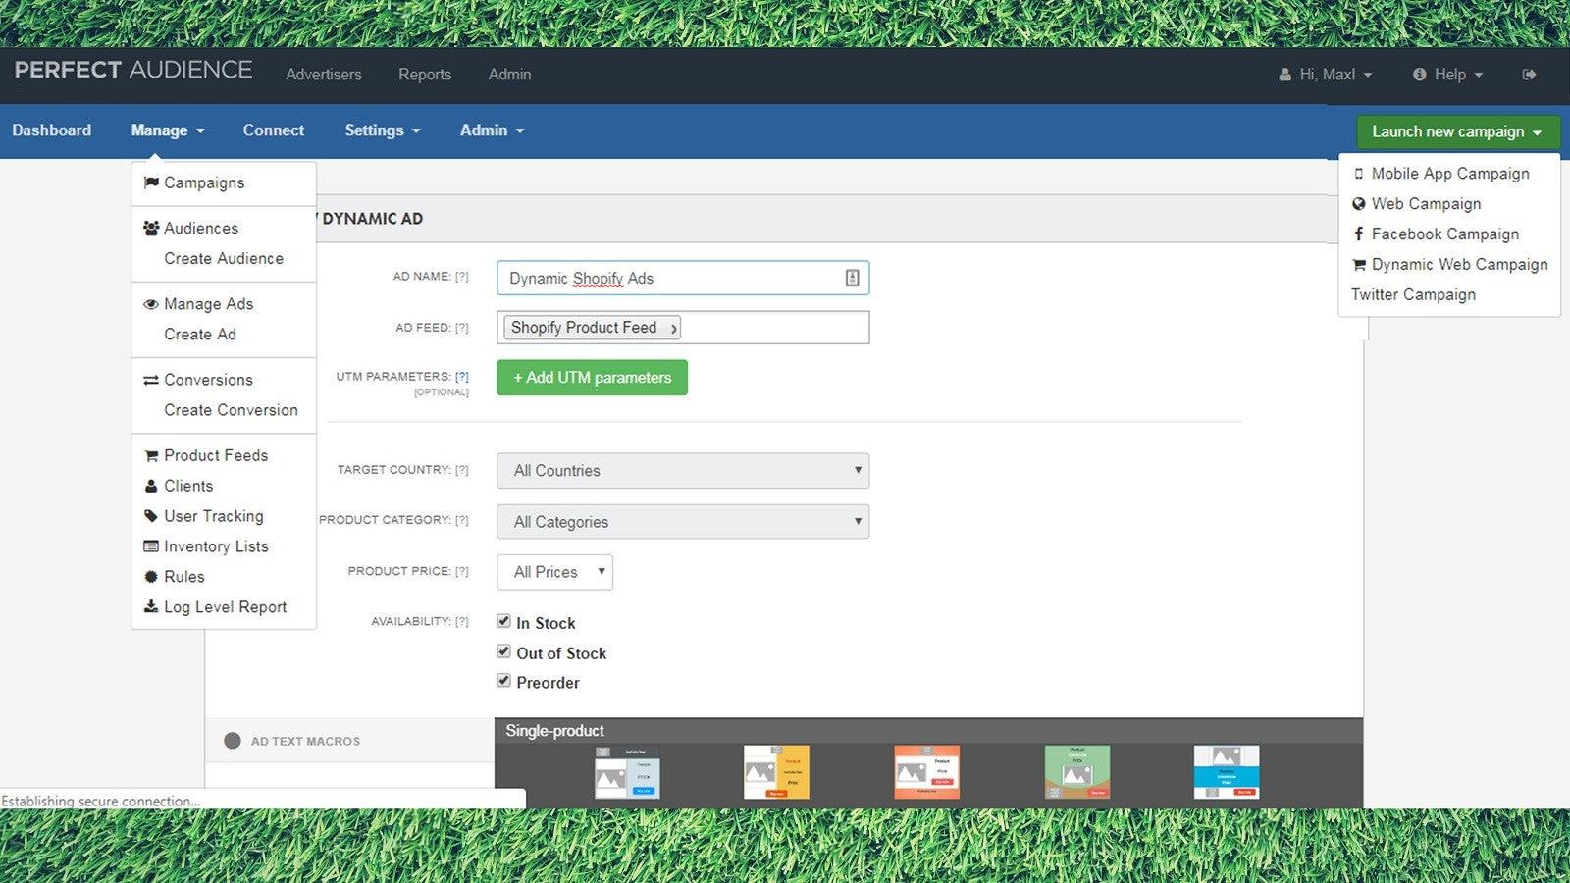Image resolution: width=1570 pixels, height=883 pixels.
Task: Open the Reports link in header
Action: pos(425,75)
